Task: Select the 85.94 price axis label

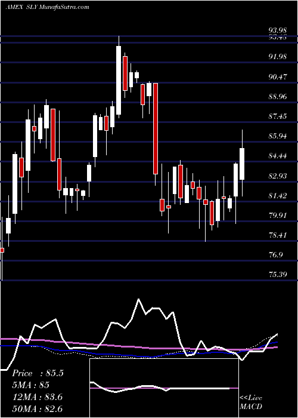Action: 278,136
